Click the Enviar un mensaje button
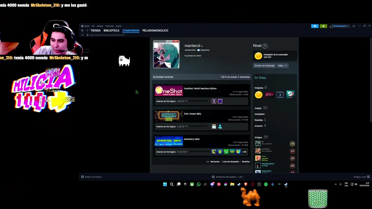This screenshot has height=209, width=372. [264, 66]
